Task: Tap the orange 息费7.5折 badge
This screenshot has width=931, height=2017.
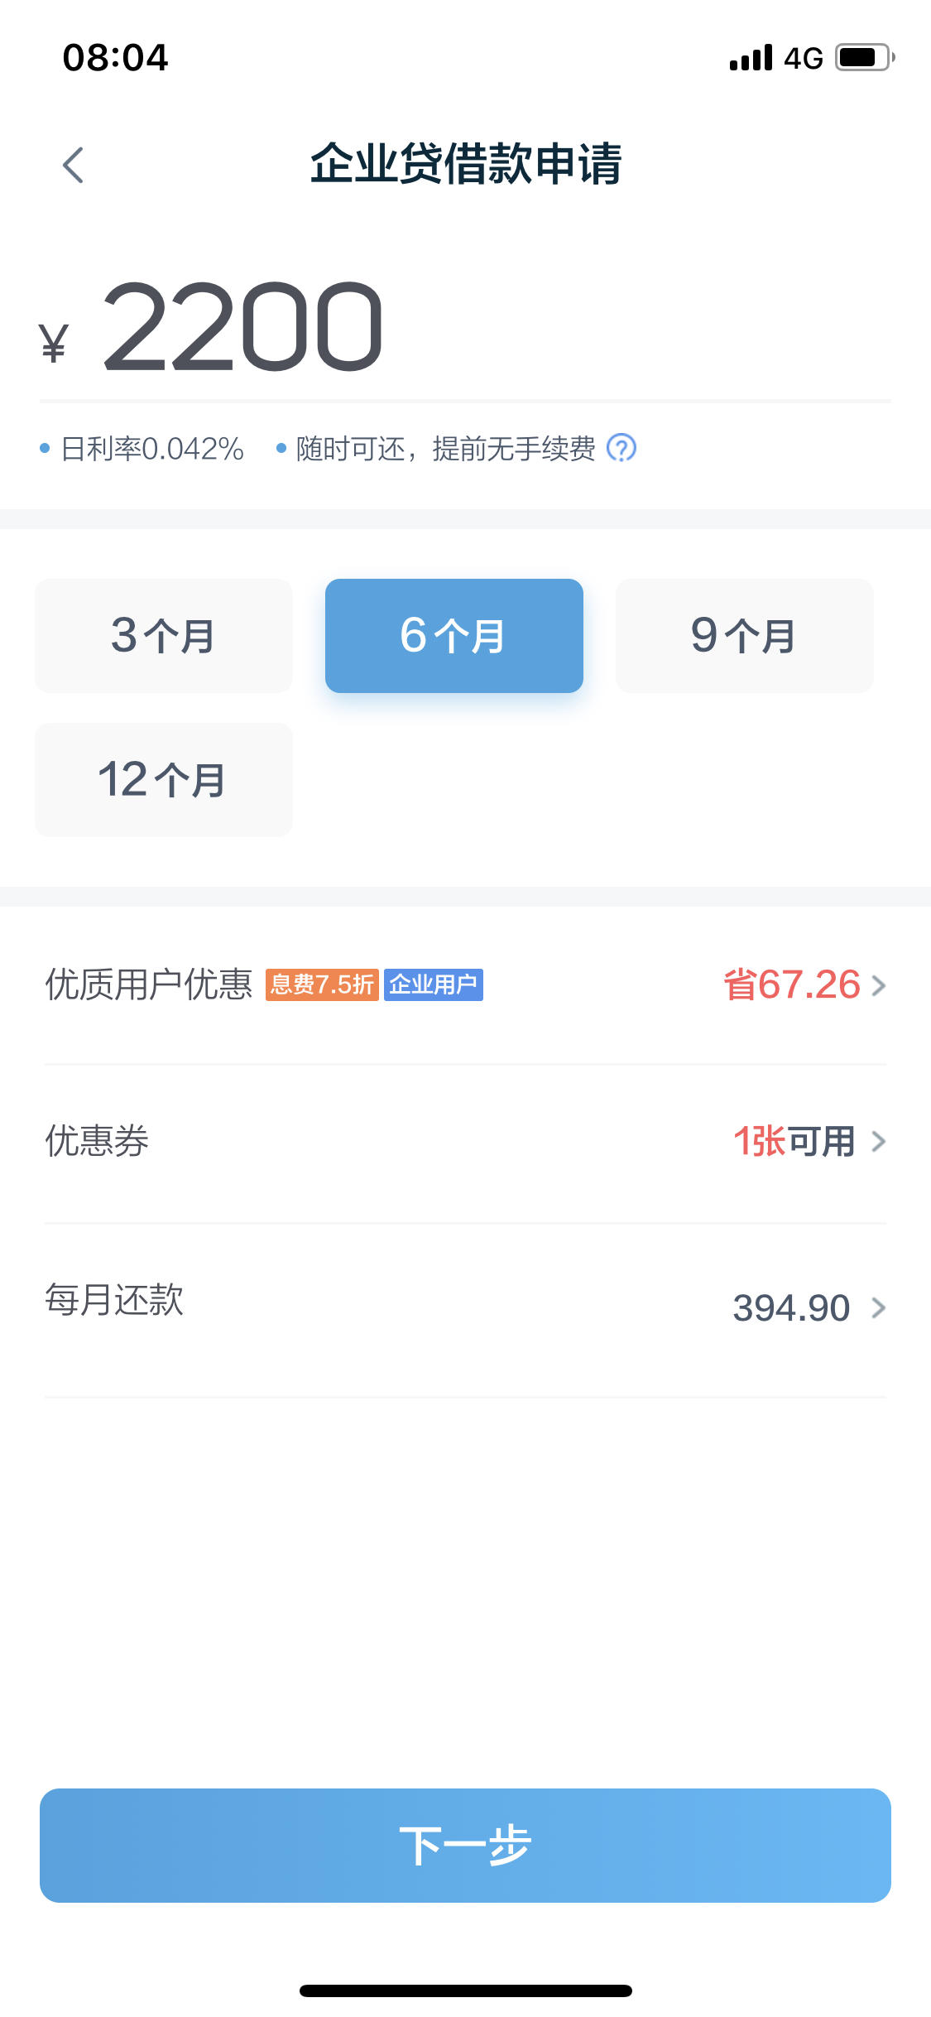Action: point(322,984)
